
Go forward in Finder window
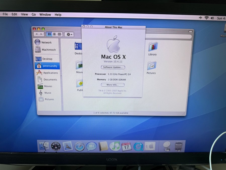[x=41, y=34]
